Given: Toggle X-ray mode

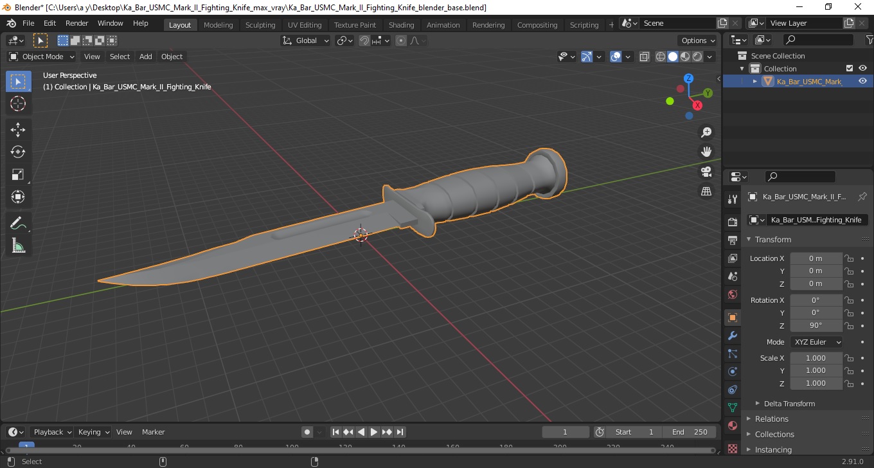Looking at the screenshot, I should (645, 57).
